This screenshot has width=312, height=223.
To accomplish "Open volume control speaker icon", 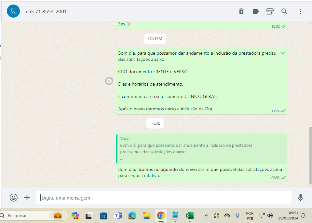I will (x=270, y=216).
